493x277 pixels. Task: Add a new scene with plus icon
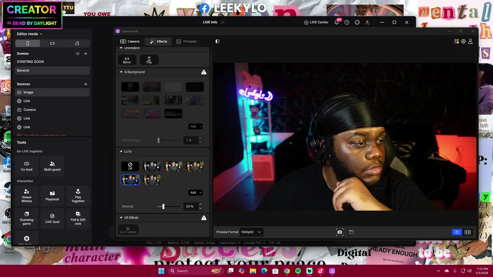click(x=86, y=53)
